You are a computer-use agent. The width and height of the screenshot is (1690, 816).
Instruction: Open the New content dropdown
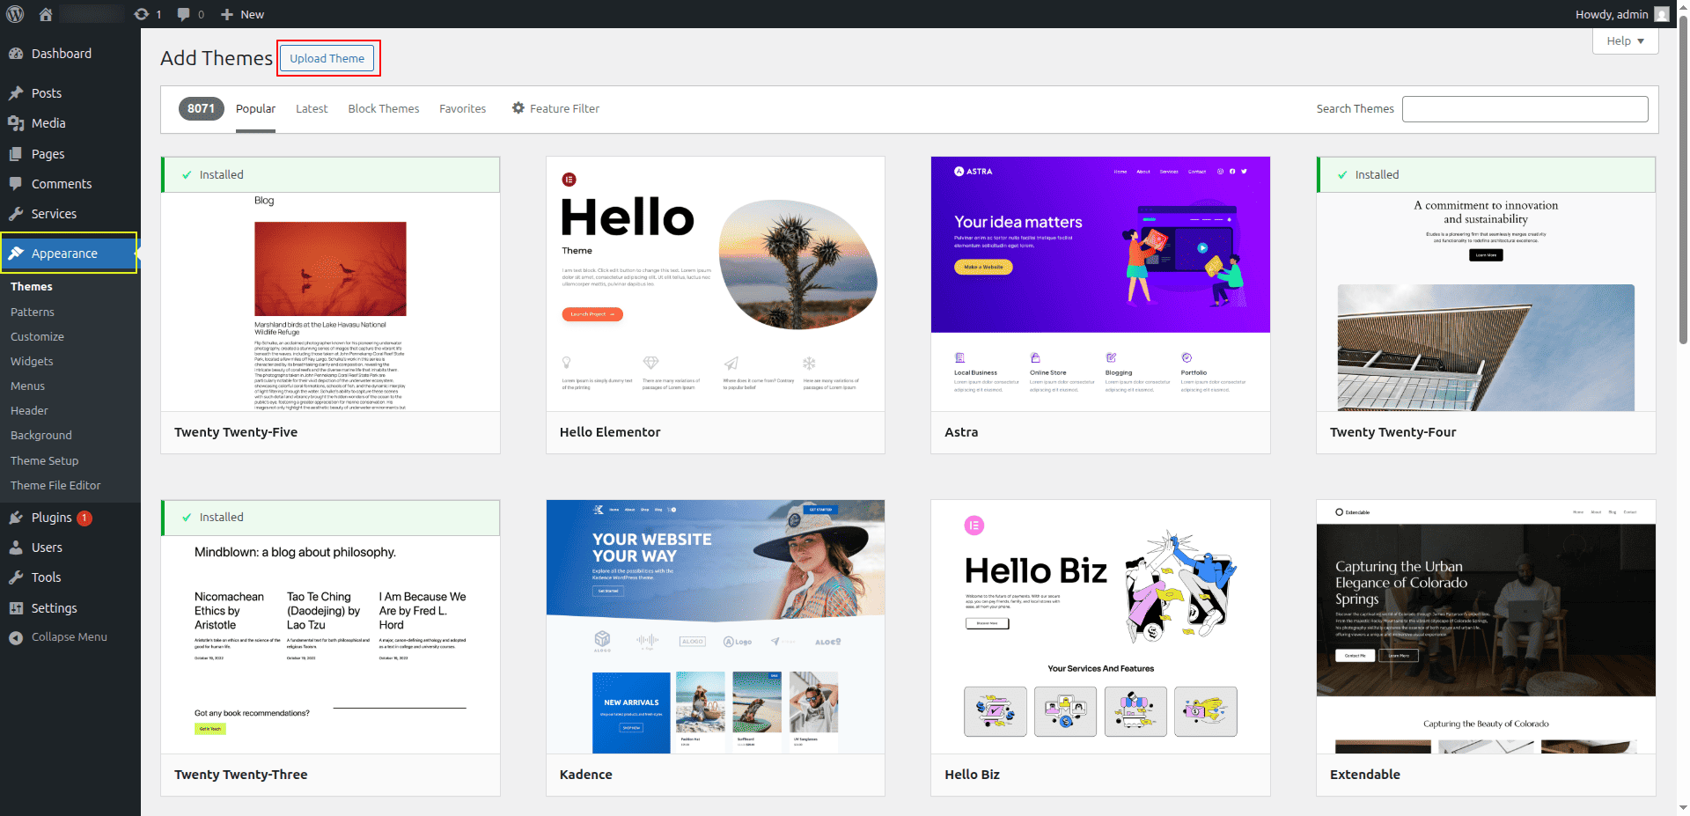(242, 14)
